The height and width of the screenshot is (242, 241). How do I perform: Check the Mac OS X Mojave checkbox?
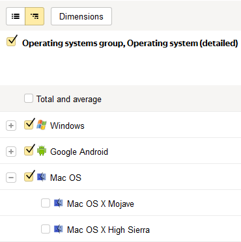(46, 203)
